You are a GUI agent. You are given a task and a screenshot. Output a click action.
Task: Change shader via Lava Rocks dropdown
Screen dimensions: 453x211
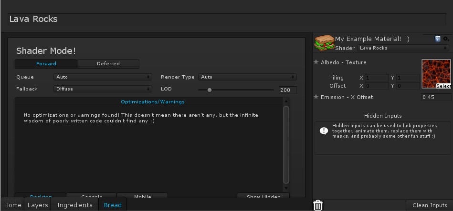(403, 48)
